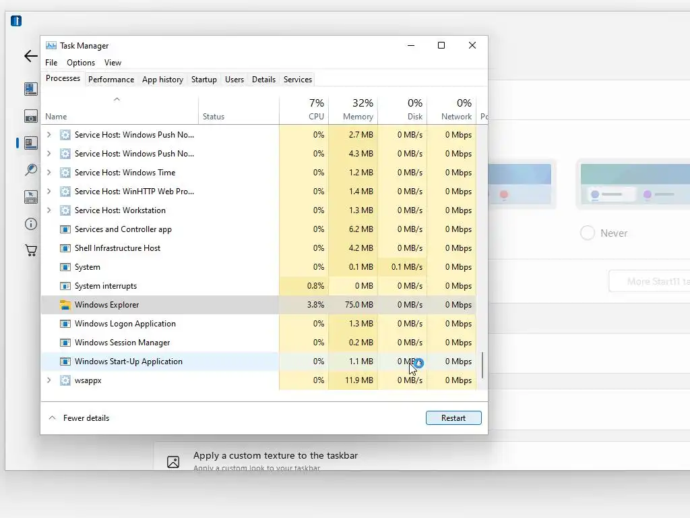The height and width of the screenshot is (518, 690).
Task: Click Apply a custom texture to the taskbar
Action: (276, 455)
